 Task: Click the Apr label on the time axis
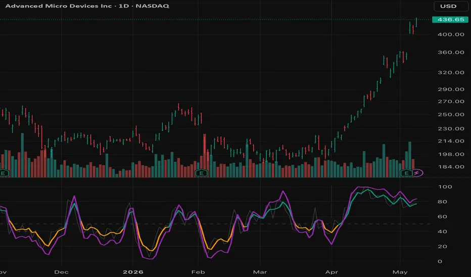[x=332, y=272]
